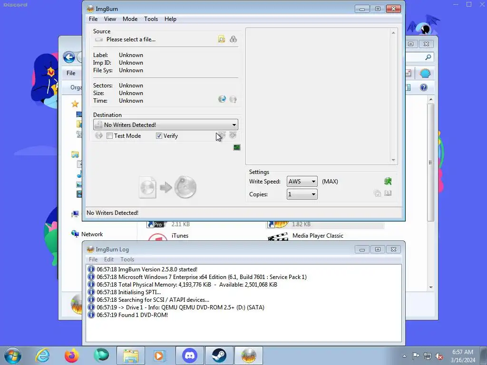Select log line ImgBurn Version 2.5.8.0 started
487x365 pixels.
pos(147,269)
